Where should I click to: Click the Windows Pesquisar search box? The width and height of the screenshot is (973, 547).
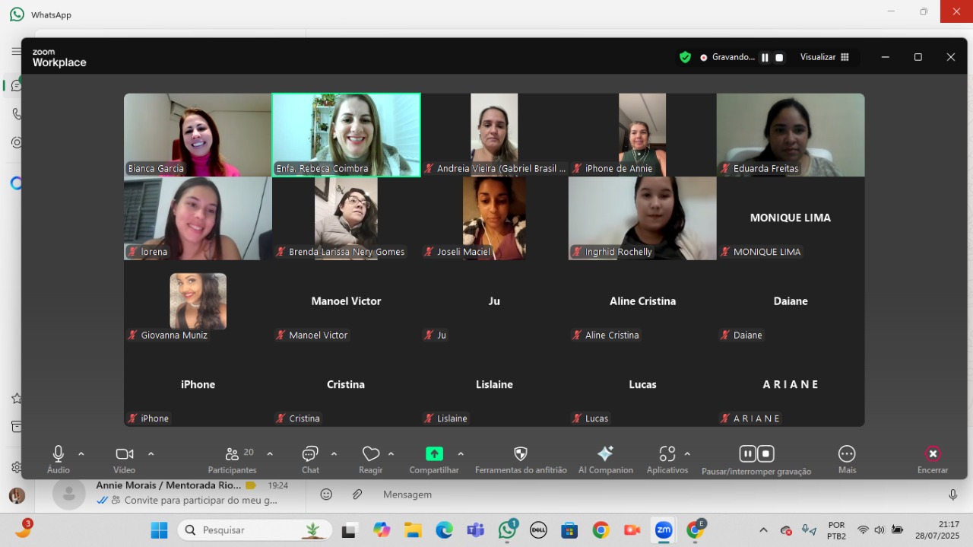[255, 530]
